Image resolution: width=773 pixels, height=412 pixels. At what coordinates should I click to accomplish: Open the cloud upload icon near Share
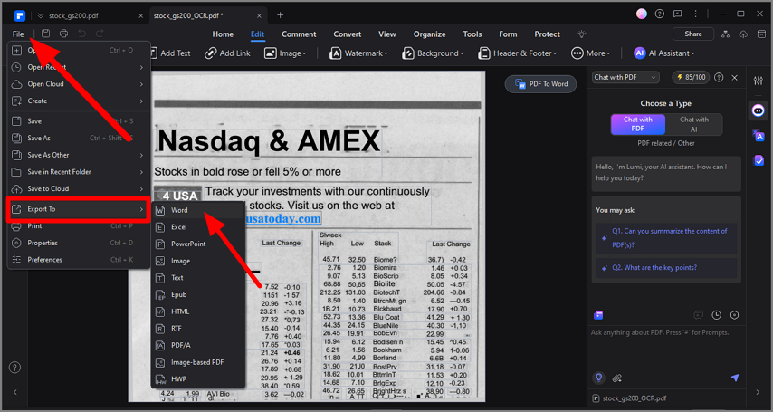click(743, 34)
